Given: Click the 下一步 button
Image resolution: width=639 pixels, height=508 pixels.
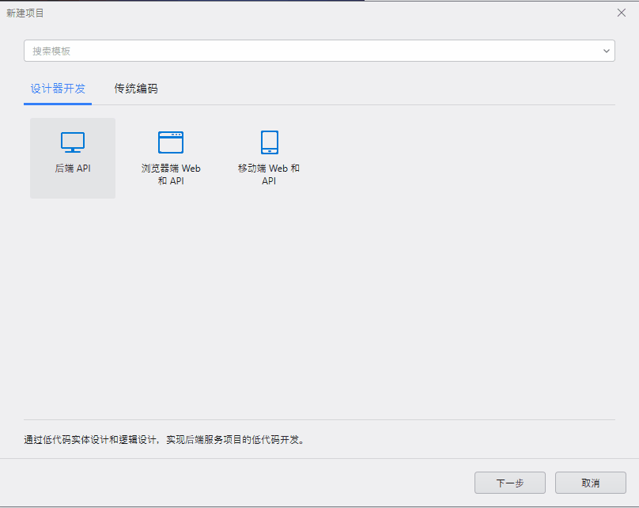Looking at the screenshot, I should point(510,483).
